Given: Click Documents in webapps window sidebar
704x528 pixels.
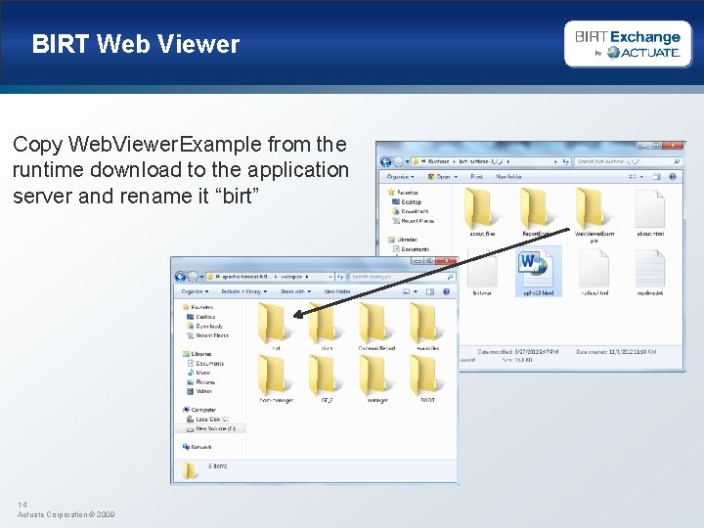Looking at the screenshot, I should tap(205, 364).
